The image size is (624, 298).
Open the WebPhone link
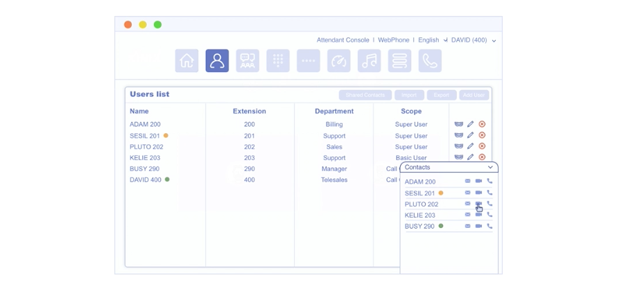click(x=393, y=40)
